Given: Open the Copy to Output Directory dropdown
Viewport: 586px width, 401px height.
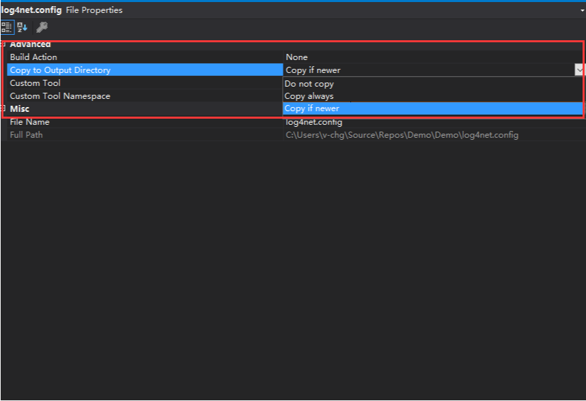Looking at the screenshot, I should [580, 70].
